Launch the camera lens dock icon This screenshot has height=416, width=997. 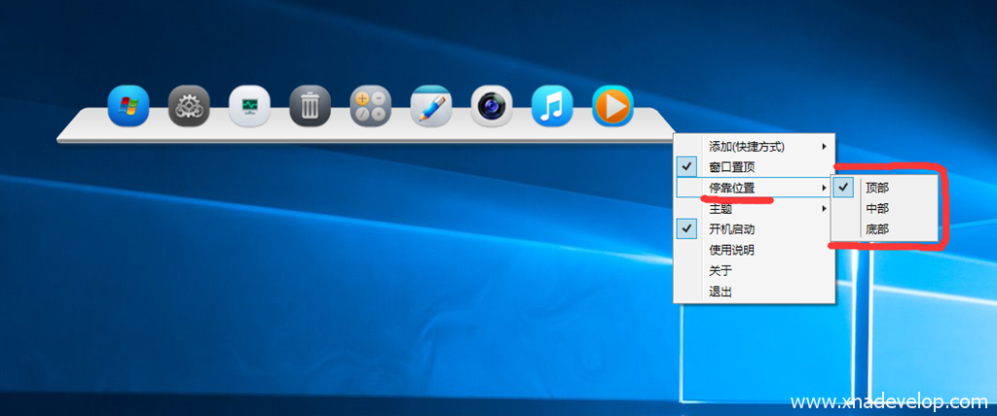[492, 106]
